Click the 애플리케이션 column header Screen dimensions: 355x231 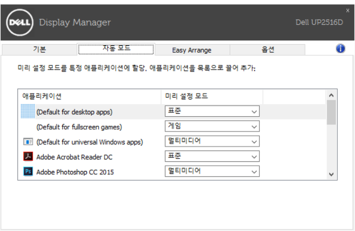coord(90,96)
